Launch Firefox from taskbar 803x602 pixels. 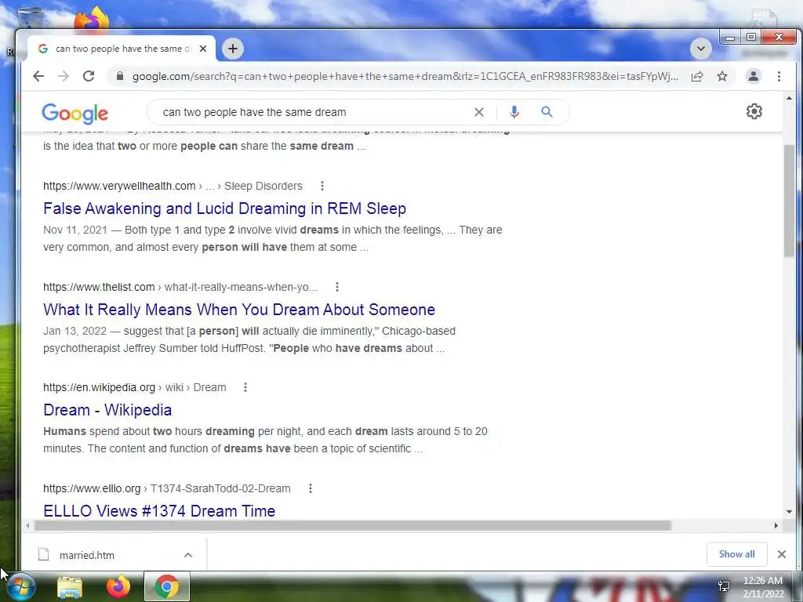tap(118, 586)
